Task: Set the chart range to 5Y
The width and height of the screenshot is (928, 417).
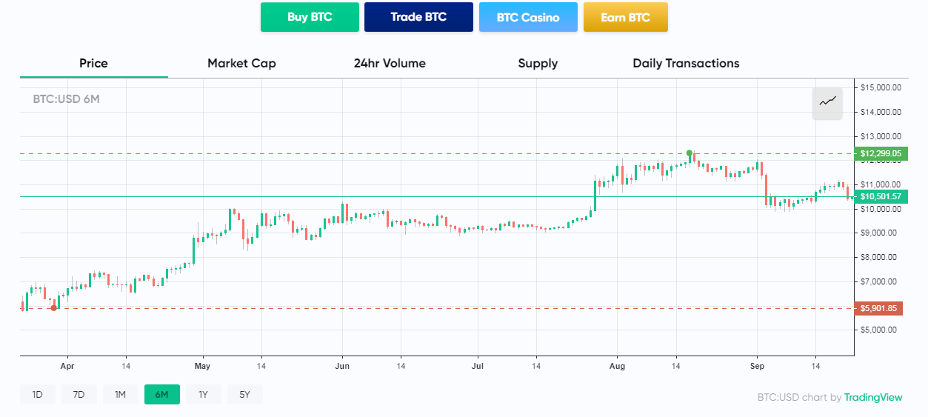Action: (244, 395)
